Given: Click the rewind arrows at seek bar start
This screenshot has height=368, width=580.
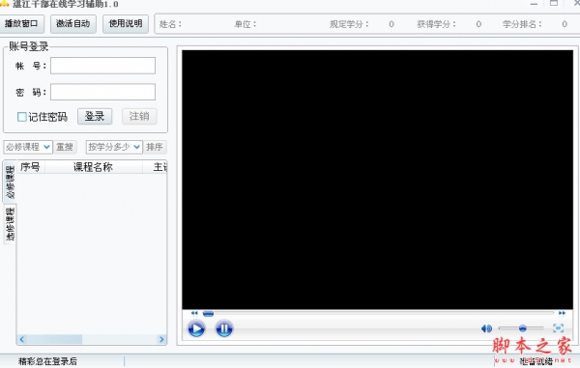Looking at the screenshot, I should [x=194, y=313].
